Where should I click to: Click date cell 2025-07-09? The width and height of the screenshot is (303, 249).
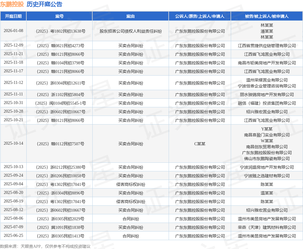coord(13,227)
